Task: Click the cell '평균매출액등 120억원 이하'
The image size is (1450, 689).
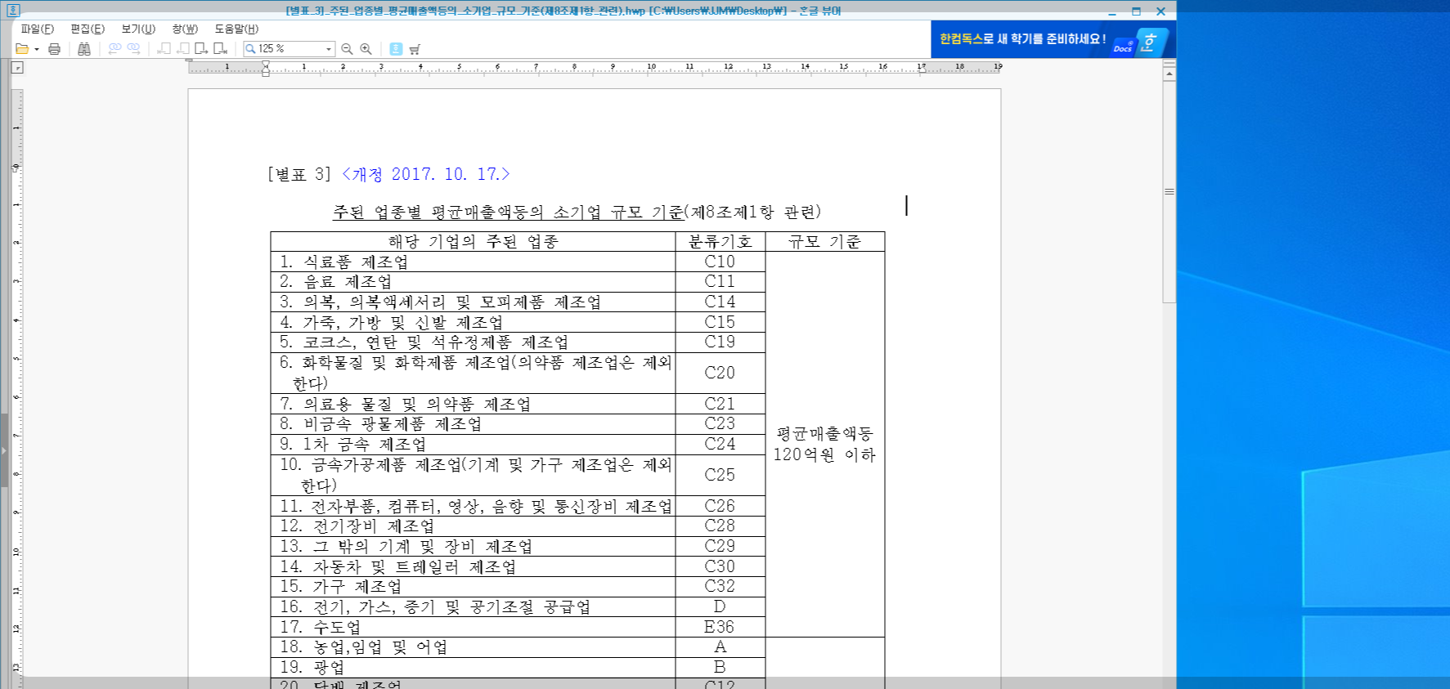Action: (x=824, y=444)
